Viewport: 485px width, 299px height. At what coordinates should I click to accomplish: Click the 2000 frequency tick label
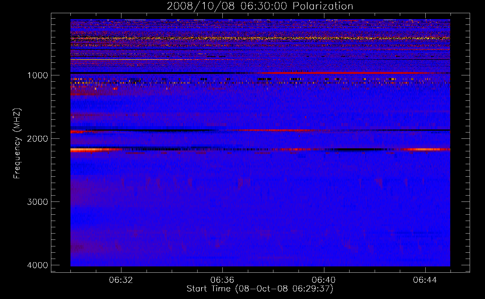point(37,139)
